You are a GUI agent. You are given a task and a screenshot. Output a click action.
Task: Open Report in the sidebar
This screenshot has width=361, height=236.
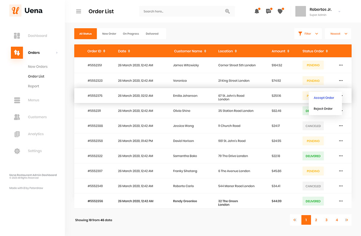[x=33, y=86]
